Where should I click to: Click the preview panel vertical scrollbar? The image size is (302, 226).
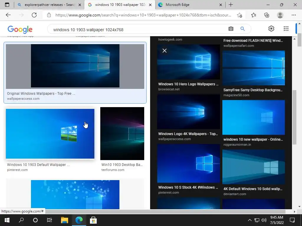[294, 117]
